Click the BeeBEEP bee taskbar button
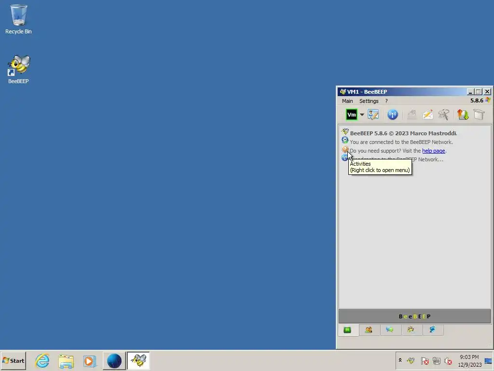This screenshot has height=371, width=494. point(138,360)
